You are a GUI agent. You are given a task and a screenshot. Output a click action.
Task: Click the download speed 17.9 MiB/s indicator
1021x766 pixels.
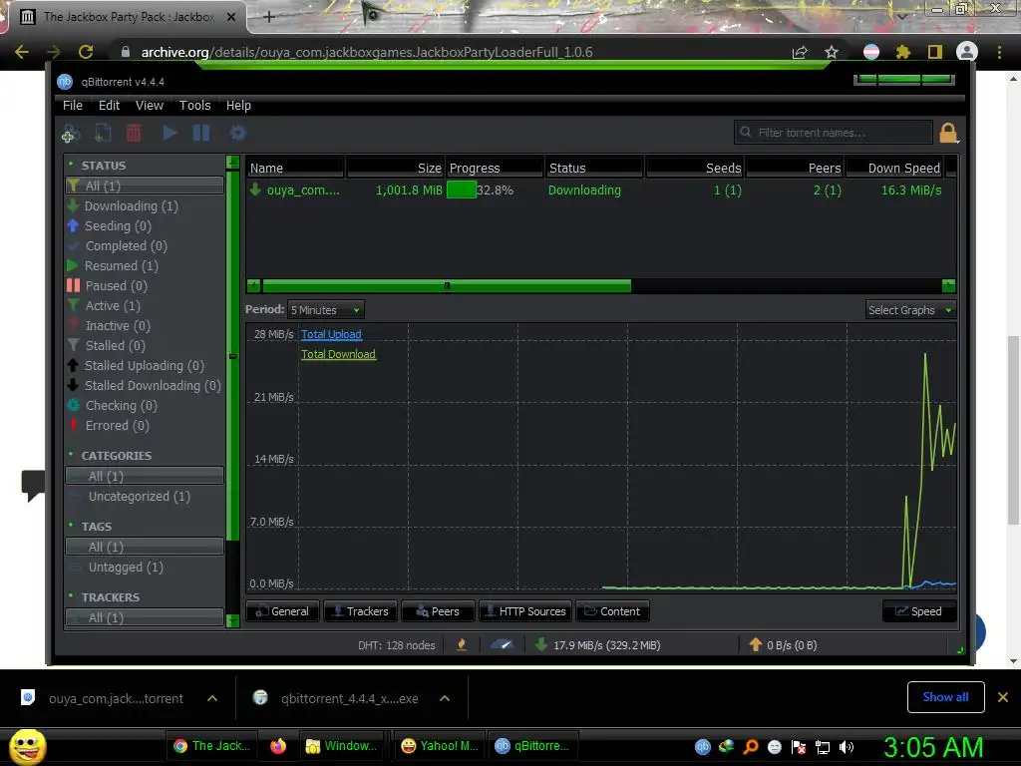click(598, 645)
